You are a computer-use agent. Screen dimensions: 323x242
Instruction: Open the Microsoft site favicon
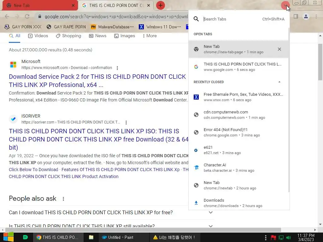13,65
